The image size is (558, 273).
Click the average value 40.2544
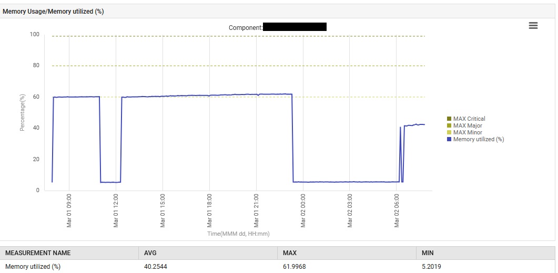pyautogui.click(x=156, y=266)
